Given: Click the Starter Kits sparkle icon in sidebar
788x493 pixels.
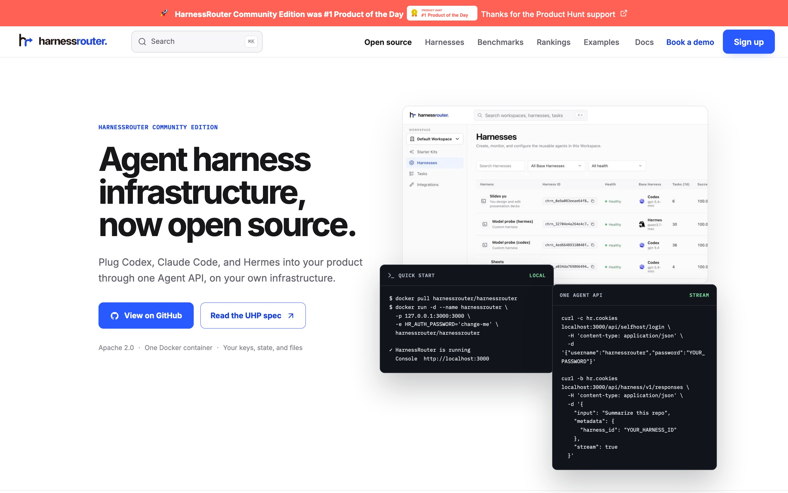Looking at the screenshot, I should (x=412, y=152).
